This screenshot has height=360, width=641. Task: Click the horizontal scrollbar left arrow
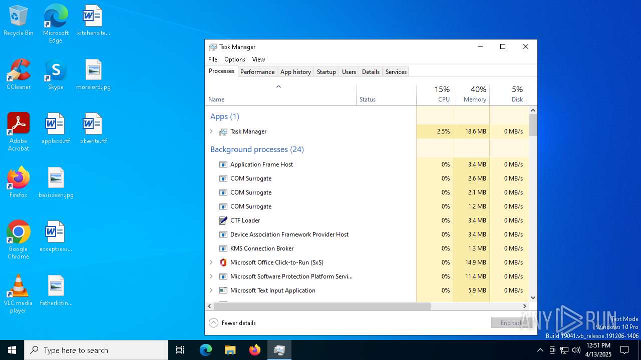pyautogui.click(x=209, y=306)
